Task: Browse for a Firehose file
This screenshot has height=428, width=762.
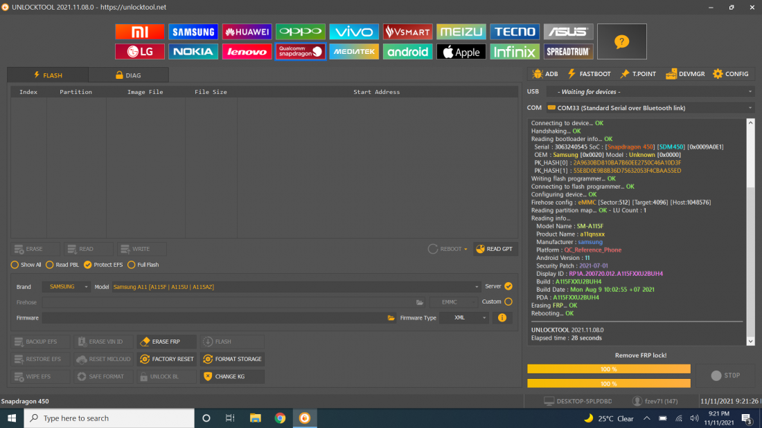Action: (419, 302)
